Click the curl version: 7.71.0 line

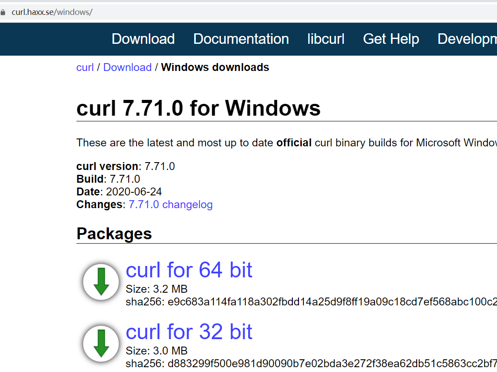click(x=126, y=167)
